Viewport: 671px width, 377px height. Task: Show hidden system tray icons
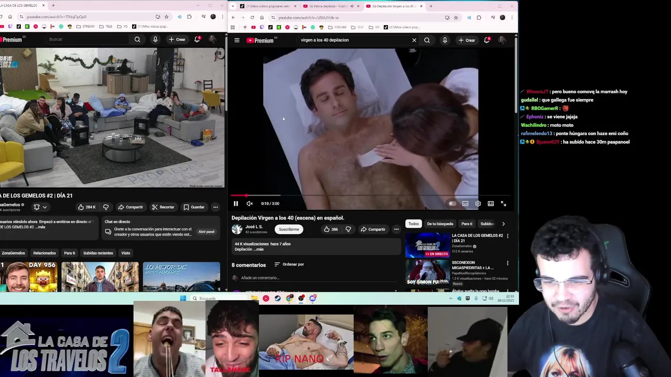click(x=450, y=298)
